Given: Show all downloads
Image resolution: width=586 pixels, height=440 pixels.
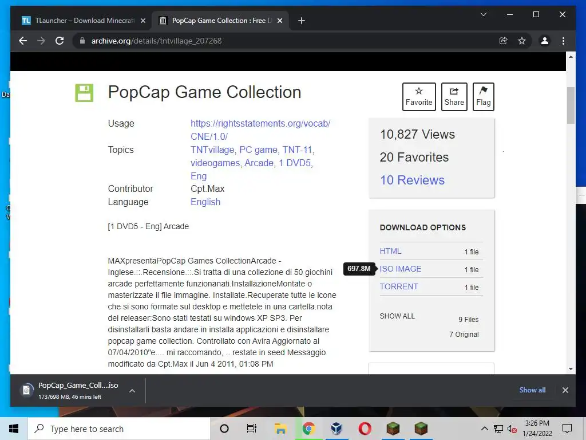Looking at the screenshot, I should (532, 390).
